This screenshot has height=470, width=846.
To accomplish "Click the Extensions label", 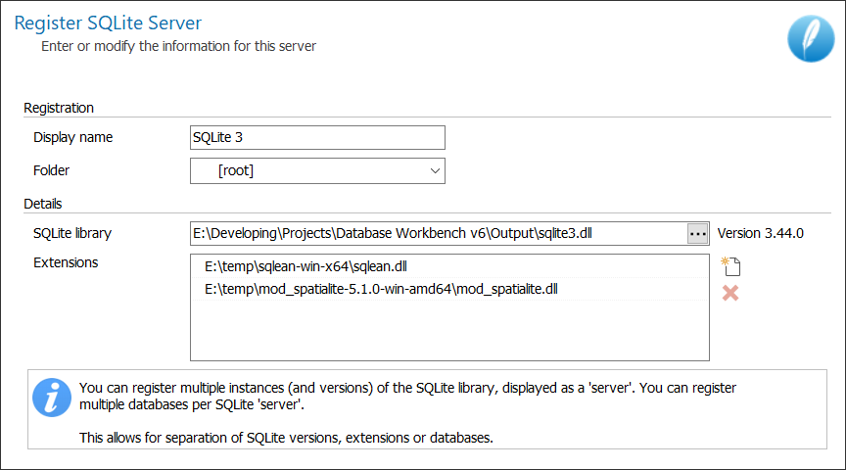I will click(x=66, y=262).
